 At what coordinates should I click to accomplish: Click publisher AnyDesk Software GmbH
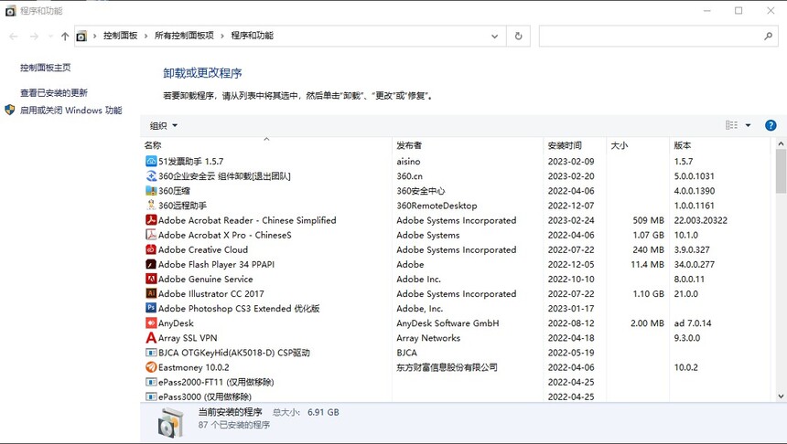tap(447, 323)
